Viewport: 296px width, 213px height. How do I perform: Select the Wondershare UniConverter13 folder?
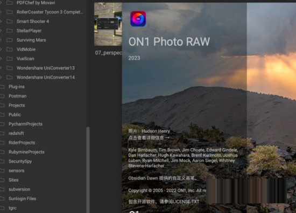(46, 68)
